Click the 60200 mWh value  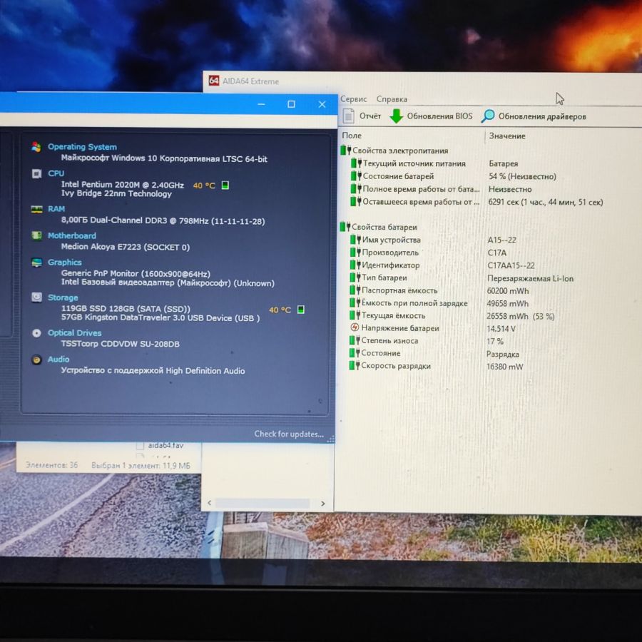tap(508, 291)
